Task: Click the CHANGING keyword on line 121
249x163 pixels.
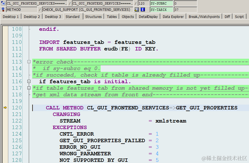Action: click(x=66, y=114)
